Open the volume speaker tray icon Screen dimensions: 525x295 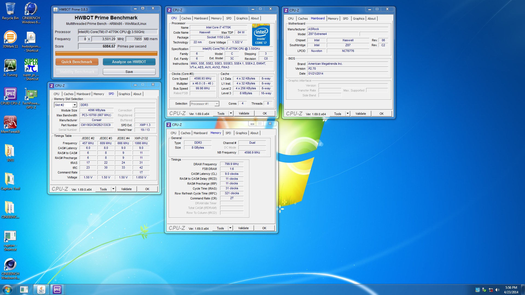497,290
